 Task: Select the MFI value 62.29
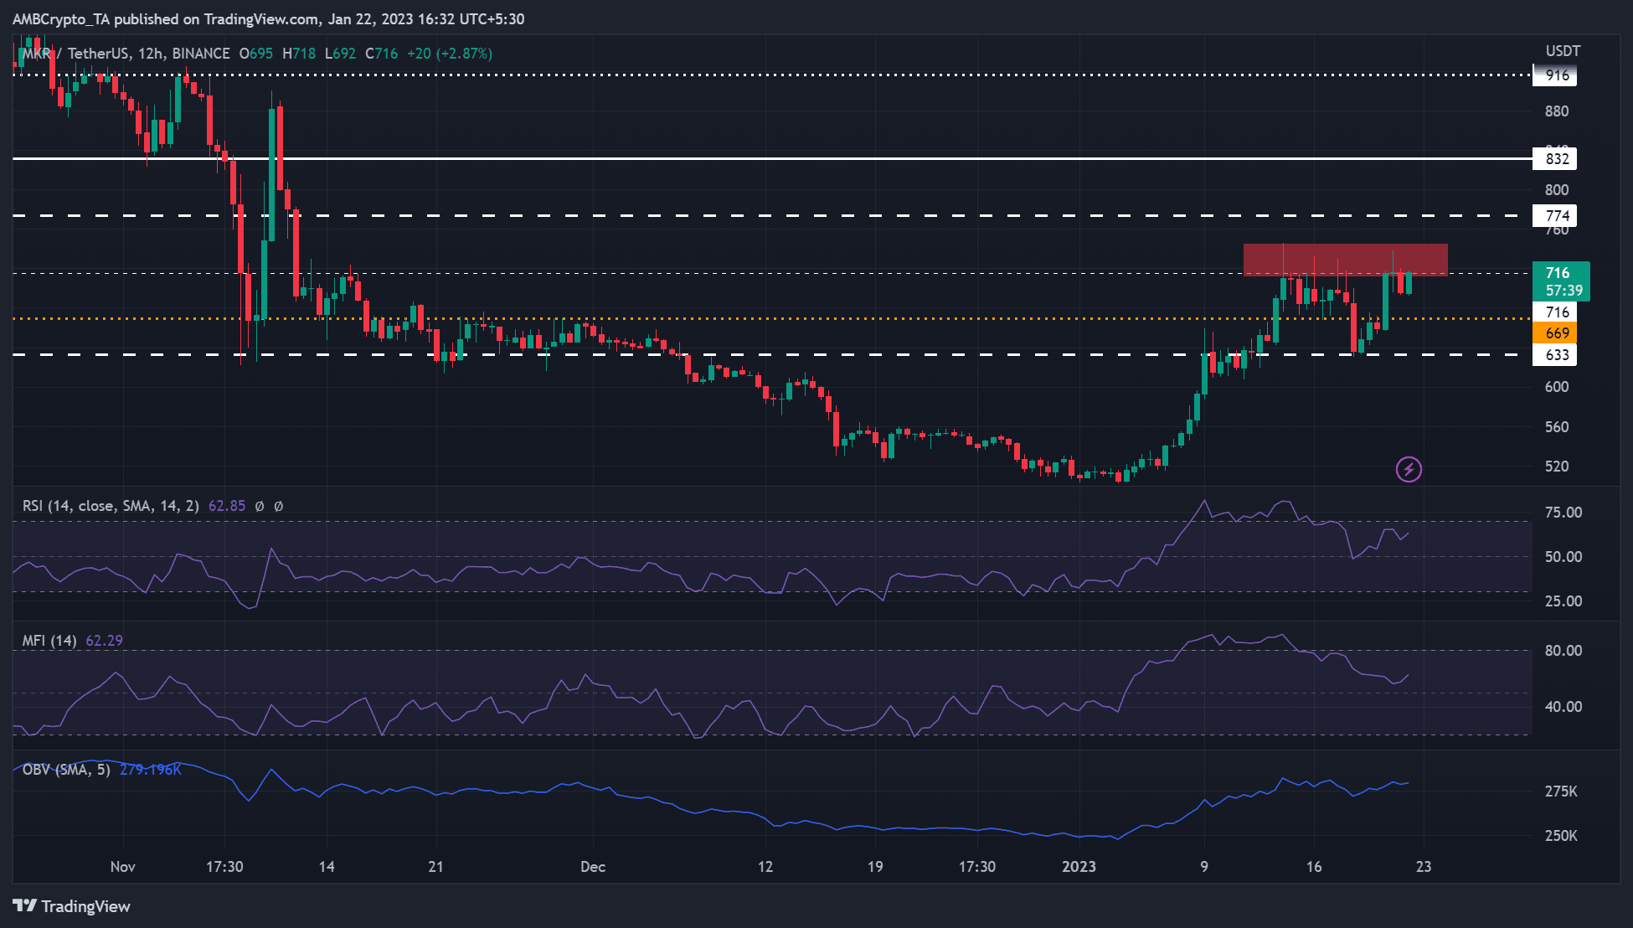coord(105,641)
